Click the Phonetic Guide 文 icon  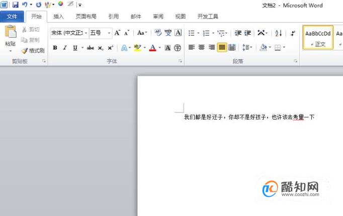[168, 33]
